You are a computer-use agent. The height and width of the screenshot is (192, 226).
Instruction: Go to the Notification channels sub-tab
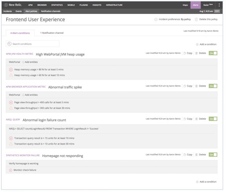pyautogui.click(x=51, y=11)
